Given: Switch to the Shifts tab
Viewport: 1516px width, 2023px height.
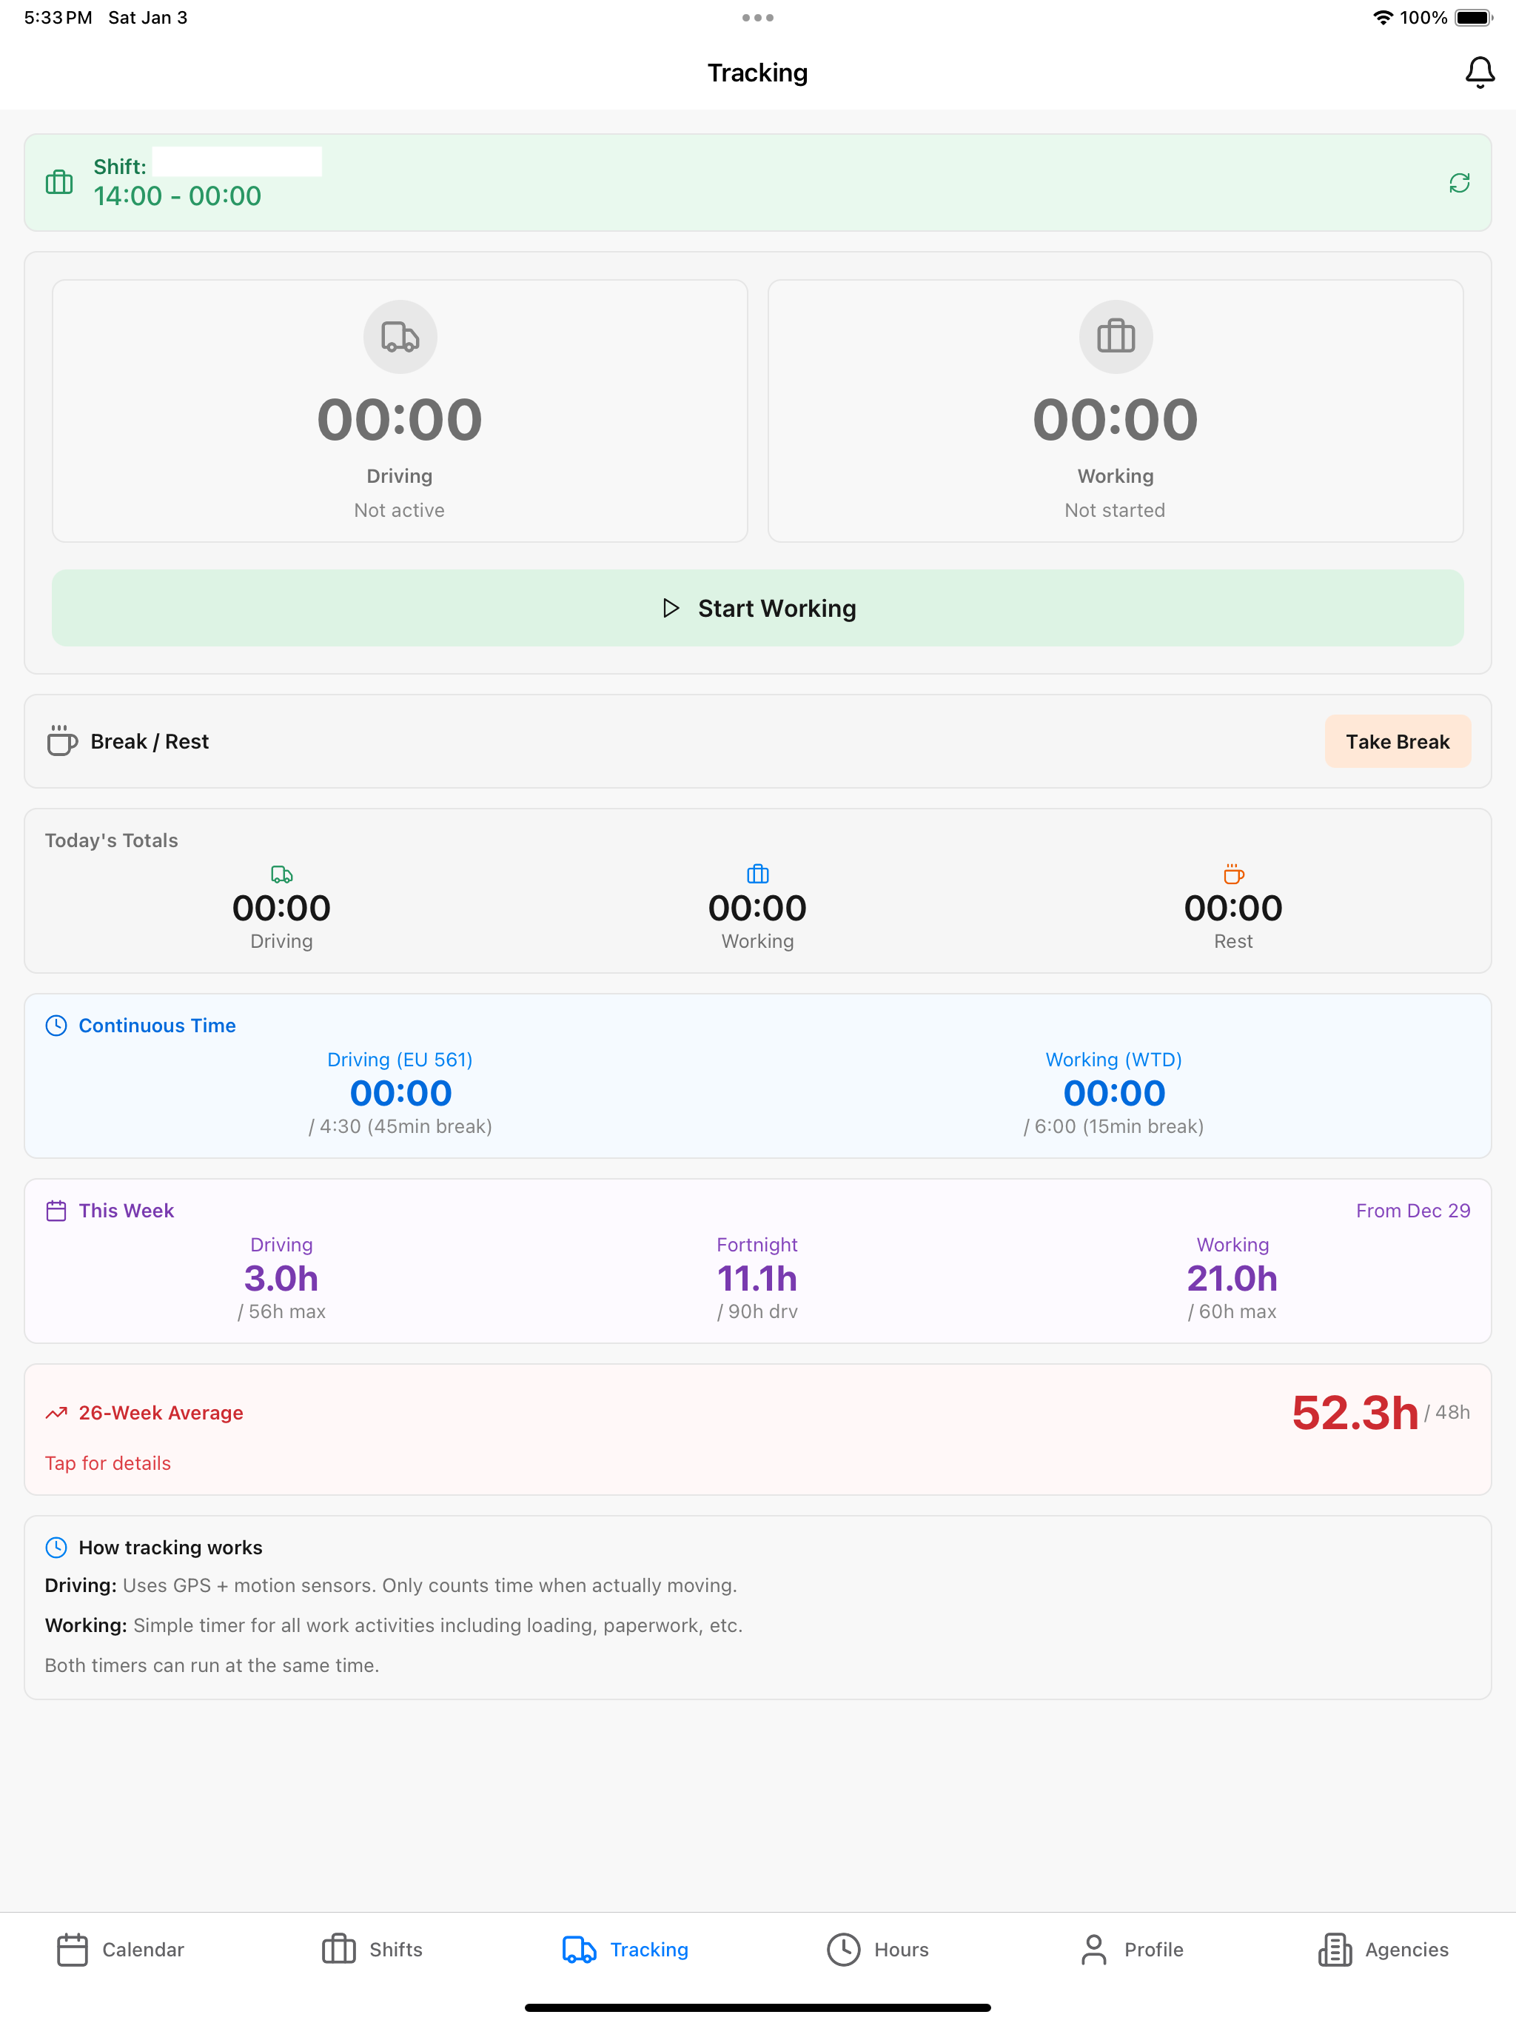Looking at the screenshot, I should pos(372,1950).
